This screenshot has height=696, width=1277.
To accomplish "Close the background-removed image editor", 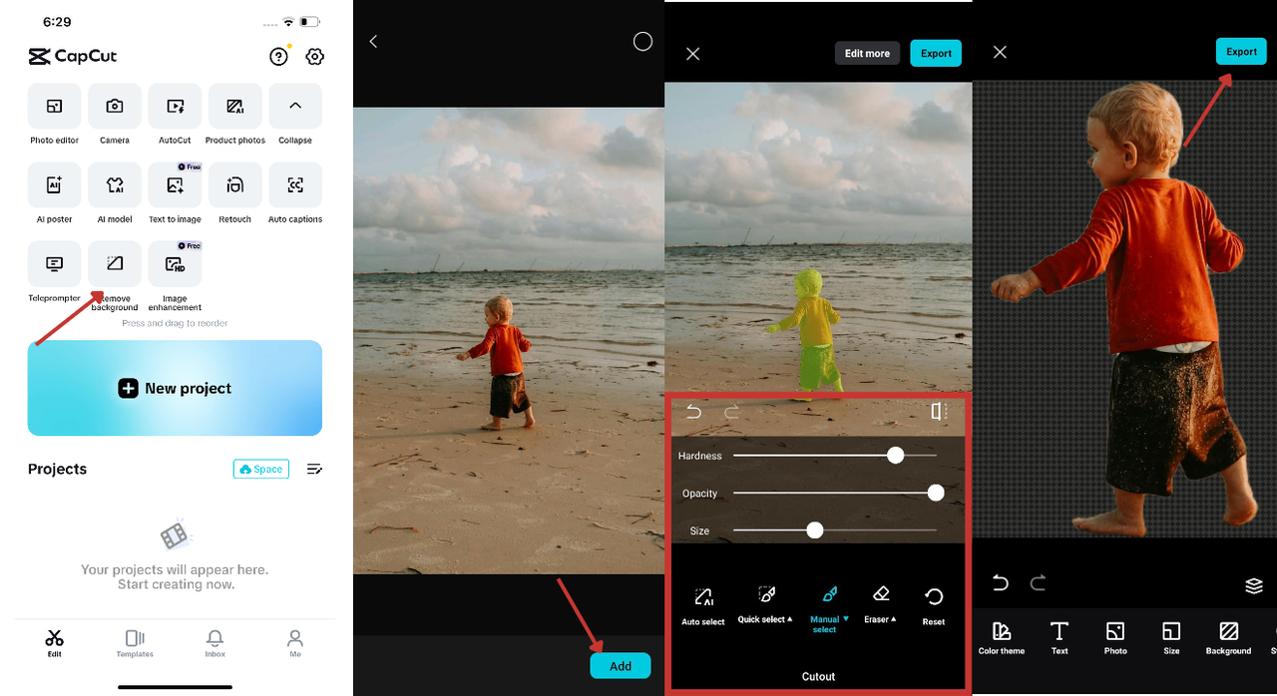I will [x=1000, y=52].
